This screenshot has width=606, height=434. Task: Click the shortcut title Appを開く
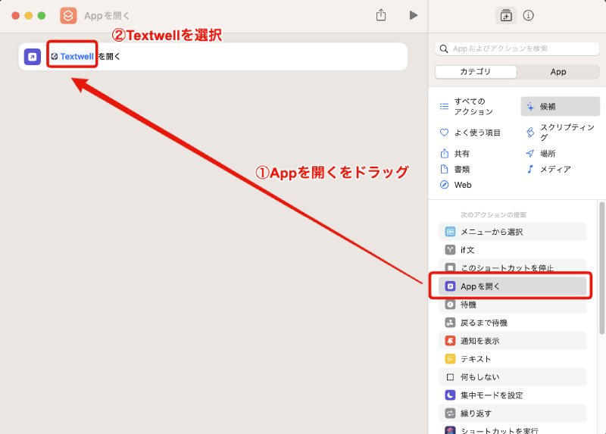(107, 16)
